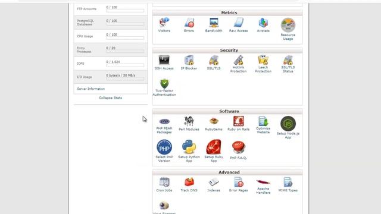
Task: Click the '0 bytes/s / 50 MB/s' value
Action: click(x=121, y=75)
